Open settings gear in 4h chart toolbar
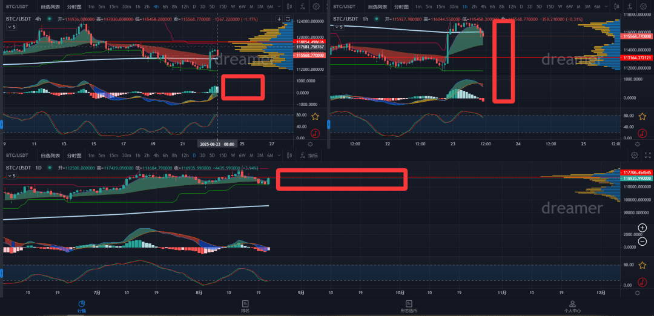The width and height of the screenshot is (654, 316). pos(316,7)
